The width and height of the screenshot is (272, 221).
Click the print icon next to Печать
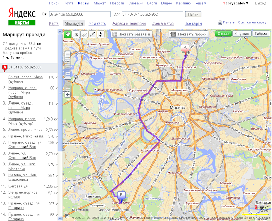pos(220,23)
